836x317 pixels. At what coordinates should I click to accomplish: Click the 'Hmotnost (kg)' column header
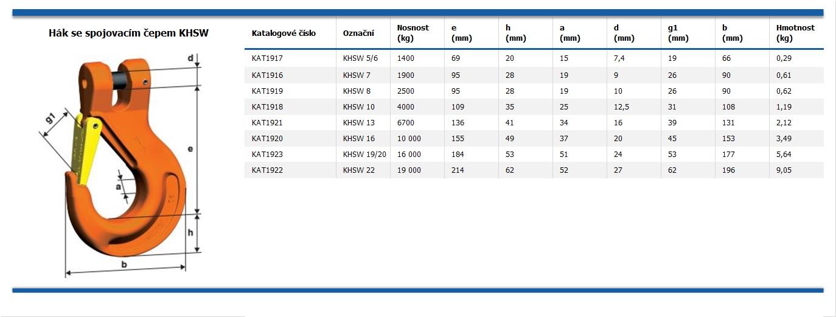point(795,33)
